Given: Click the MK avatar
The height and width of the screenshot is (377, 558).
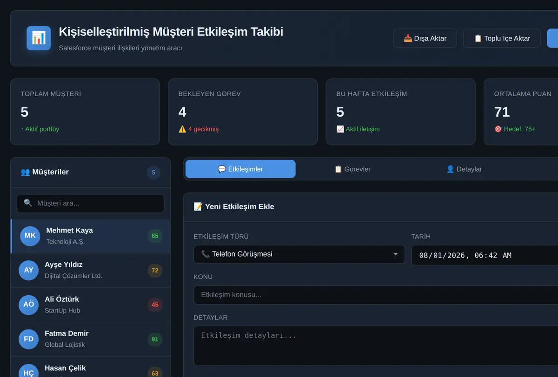Looking at the screenshot, I should click(x=30, y=236).
